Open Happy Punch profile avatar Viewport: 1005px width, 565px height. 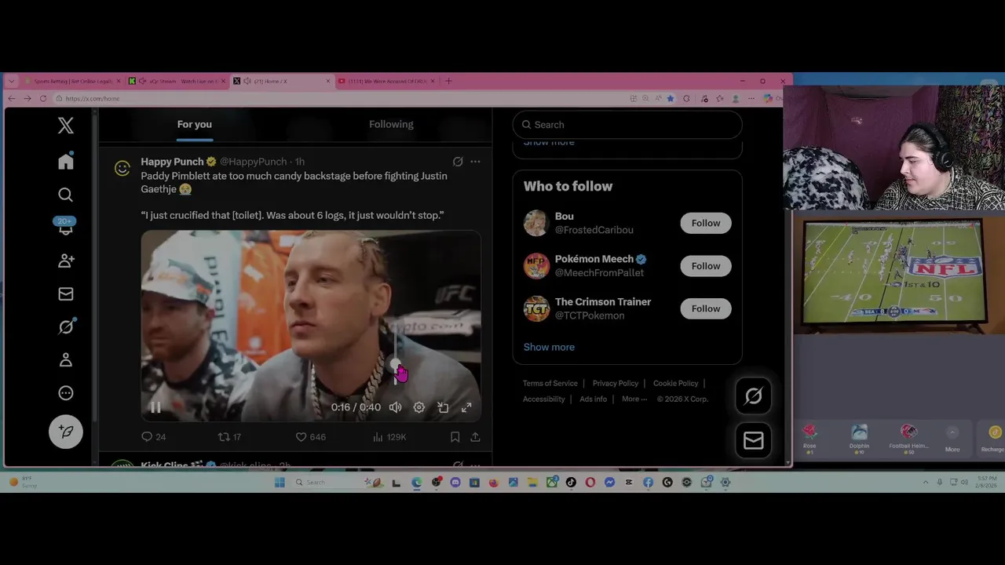(122, 168)
